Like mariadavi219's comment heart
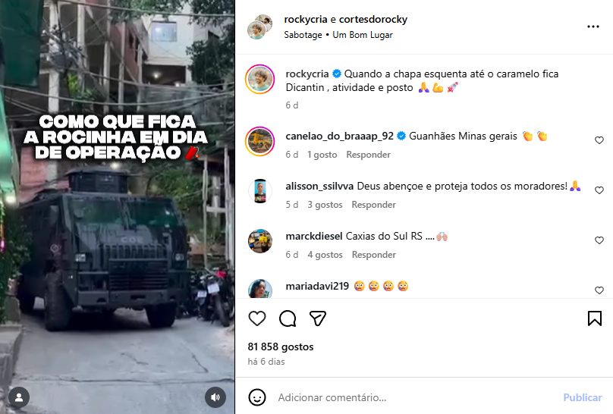 (x=599, y=290)
